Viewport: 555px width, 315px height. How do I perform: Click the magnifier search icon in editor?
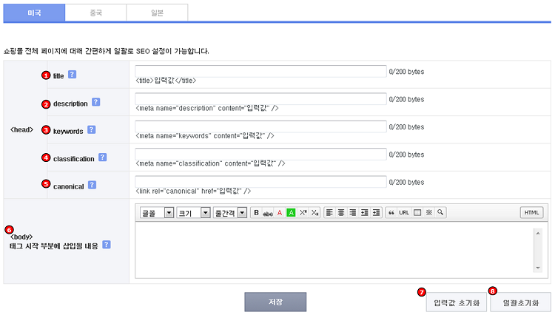[440, 213]
